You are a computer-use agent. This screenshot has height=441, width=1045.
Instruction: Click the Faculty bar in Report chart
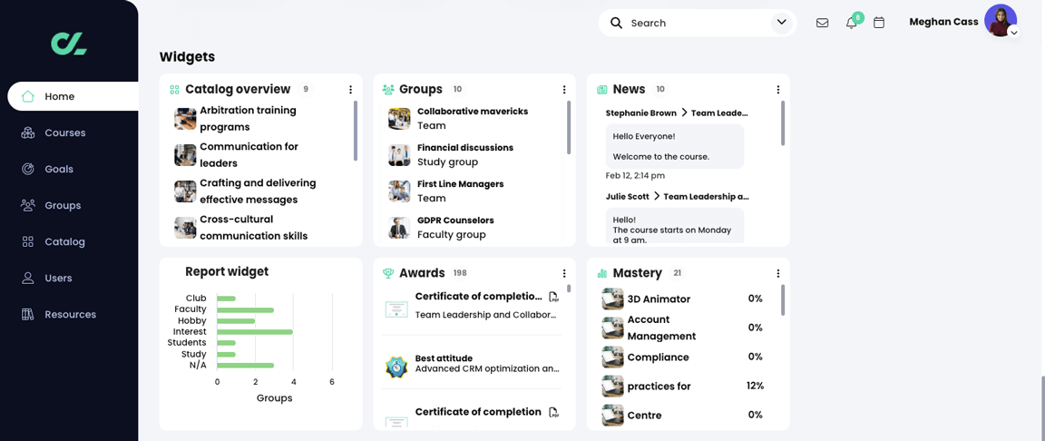coord(245,309)
